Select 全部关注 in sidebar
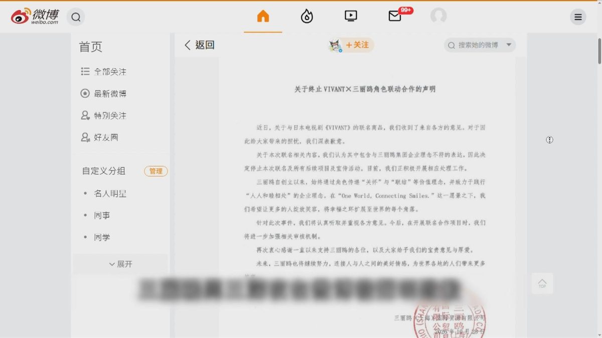Viewport: 602px width, 338px height. click(103, 72)
